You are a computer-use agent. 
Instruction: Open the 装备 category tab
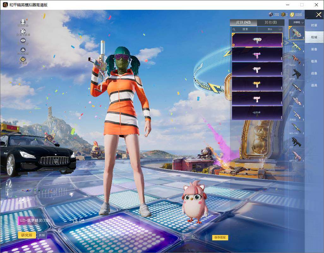click(314, 49)
